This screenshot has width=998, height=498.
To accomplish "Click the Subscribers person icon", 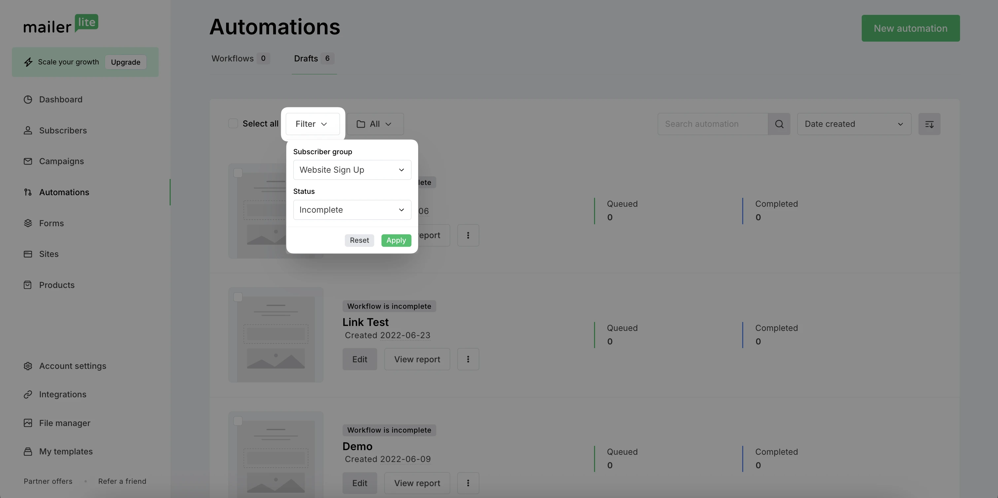I will [x=28, y=130].
